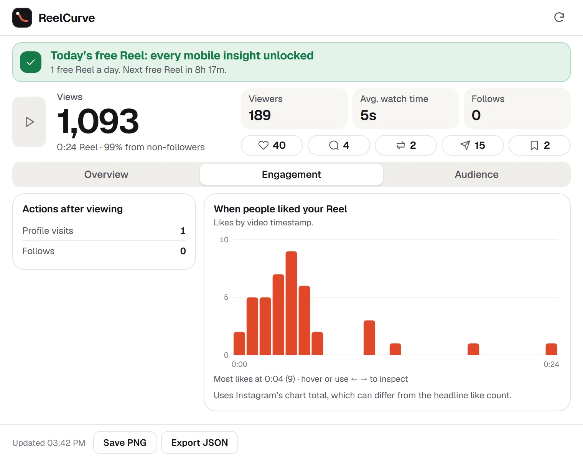The image size is (583, 460).
Task: Click the likes heart pill showing 40
Action: click(x=272, y=145)
